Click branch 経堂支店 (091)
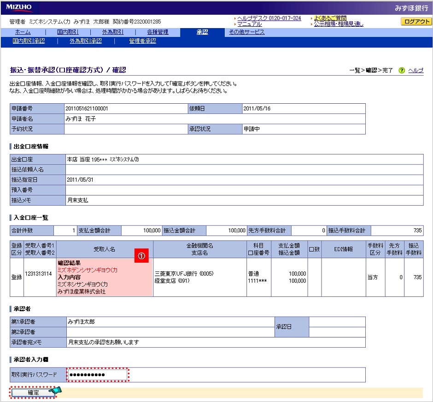Image resolution: width=433 pixels, height=402 pixels. pyautogui.click(x=172, y=281)
